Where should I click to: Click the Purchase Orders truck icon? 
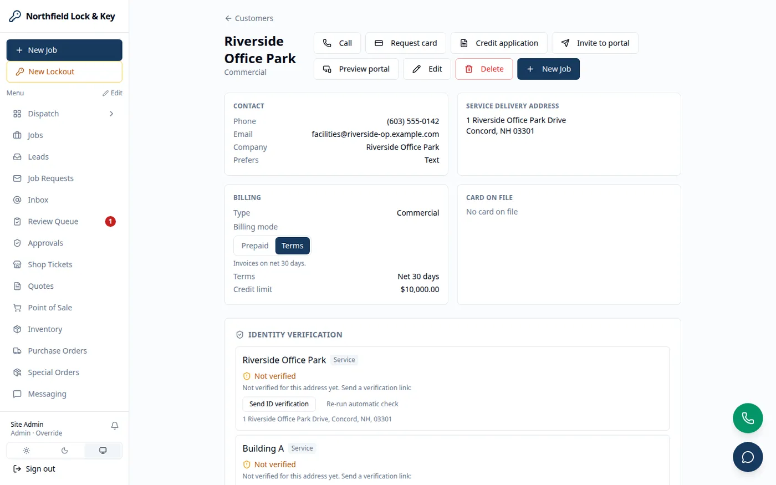(x=17, y=351)
